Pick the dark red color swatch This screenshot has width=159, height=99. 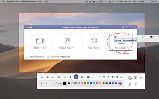click(x=103, y=83)
